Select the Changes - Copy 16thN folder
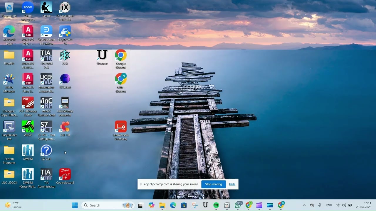The height and width of the screenshot is (211, 376). (9, 107)
